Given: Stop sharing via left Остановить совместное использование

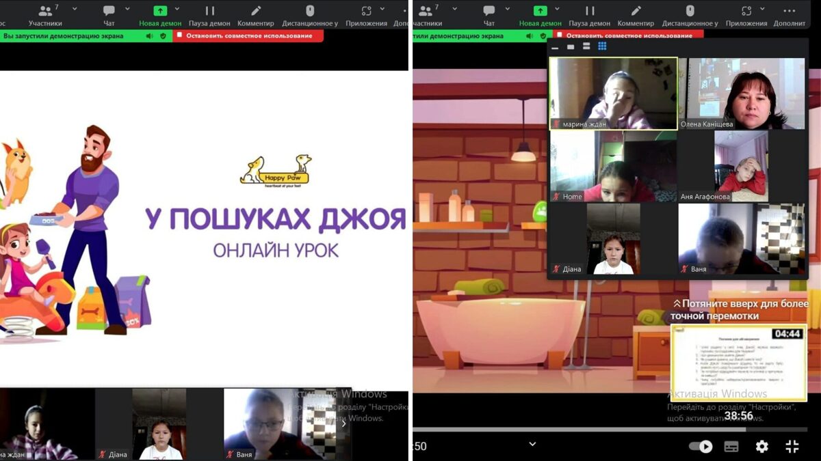Looking at the screenshot, I should click(x=248, y=36).
